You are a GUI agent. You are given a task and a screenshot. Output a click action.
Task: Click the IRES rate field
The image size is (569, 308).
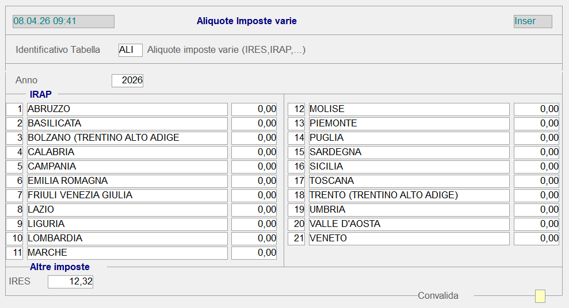tap(70, 282)
